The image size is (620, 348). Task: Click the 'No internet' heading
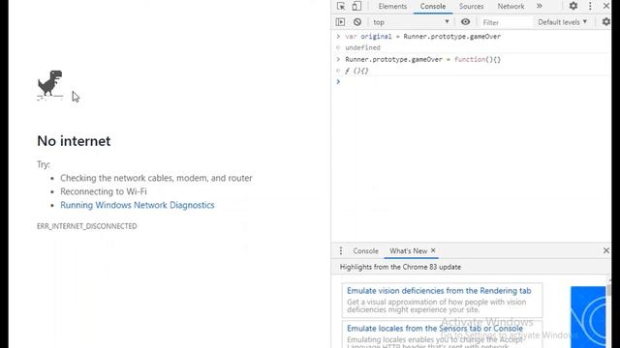pyautogui.click(x=74, y=141)
